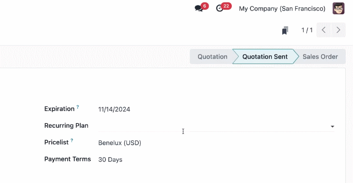This screenshot has height=183, width=353.
Task: Click the red 6 messages badge
Action: (x=204, y=6)
